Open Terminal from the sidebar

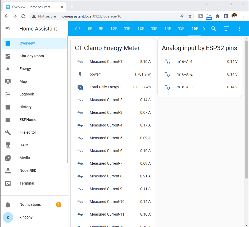[27, 183]
